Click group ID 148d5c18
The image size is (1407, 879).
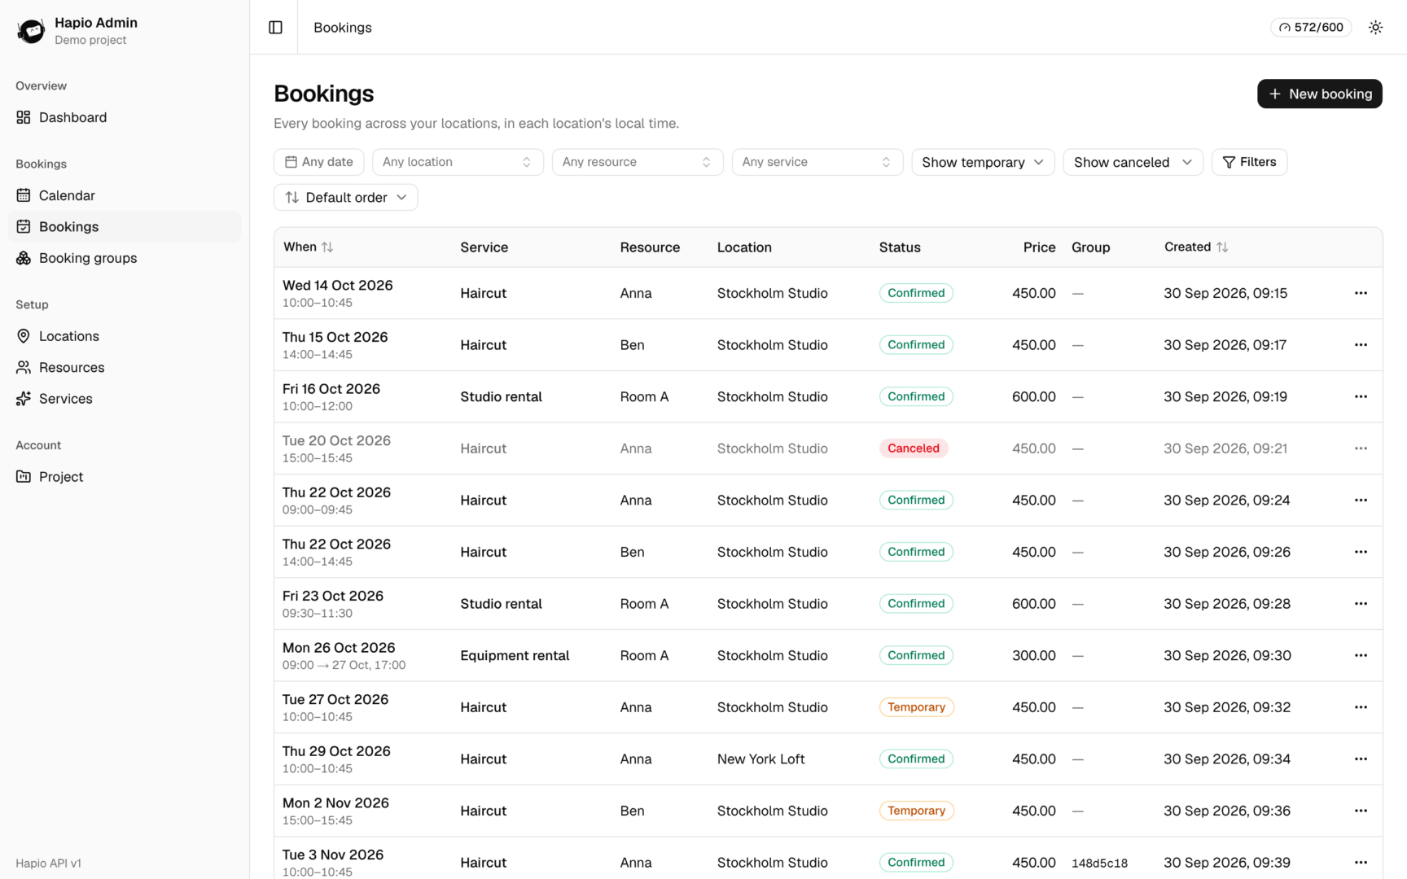point(1099,863)
